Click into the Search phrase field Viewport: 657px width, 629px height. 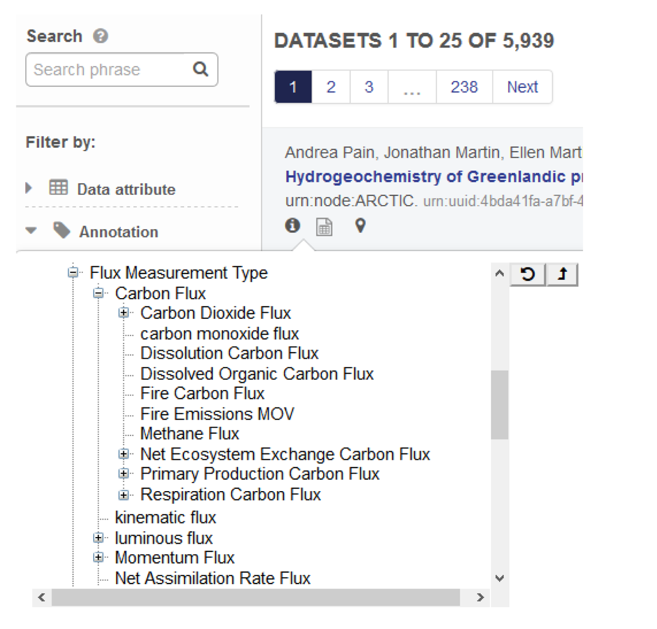109,69
